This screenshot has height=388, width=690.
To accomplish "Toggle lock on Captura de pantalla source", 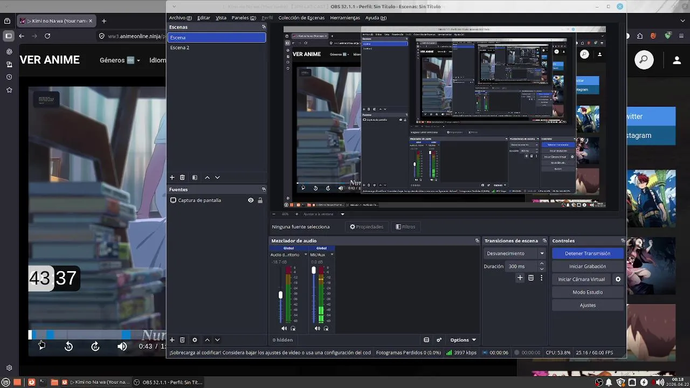I will click(260, 200).
